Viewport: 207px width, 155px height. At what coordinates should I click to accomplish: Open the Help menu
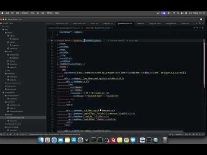[x=57, y=13]
